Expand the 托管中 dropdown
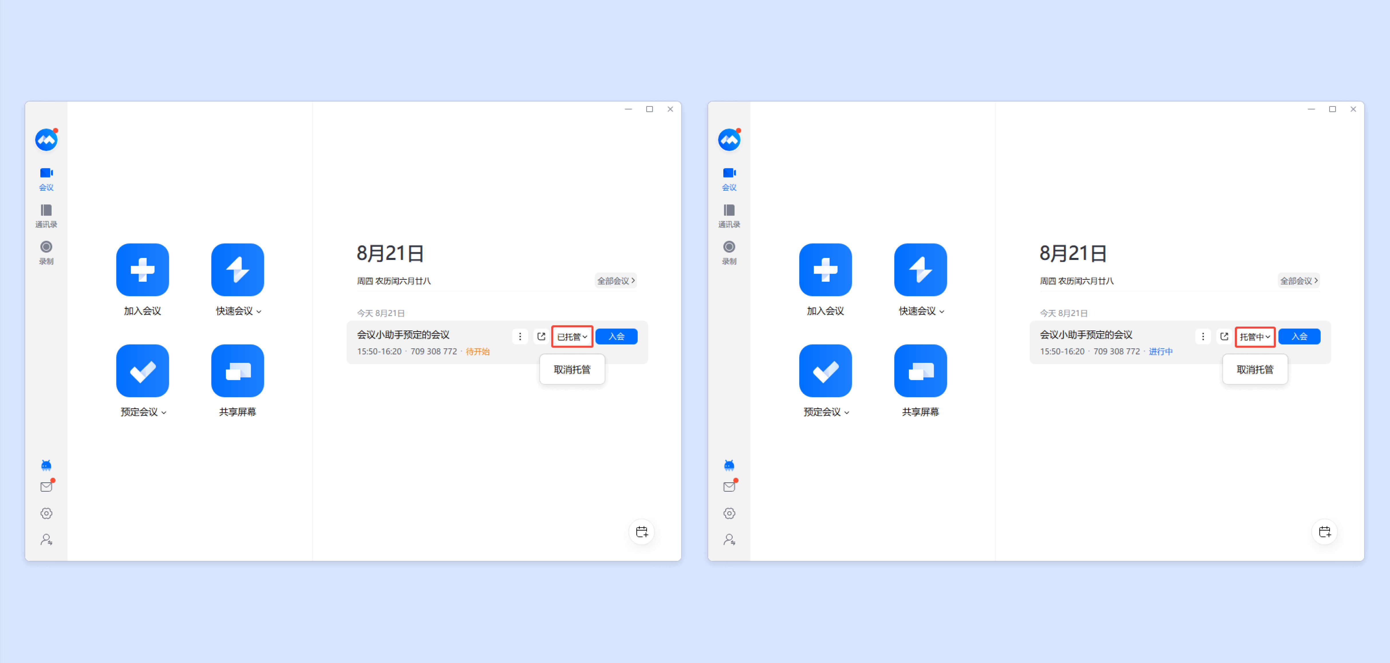1390x663 pixels. (1255, 337)
